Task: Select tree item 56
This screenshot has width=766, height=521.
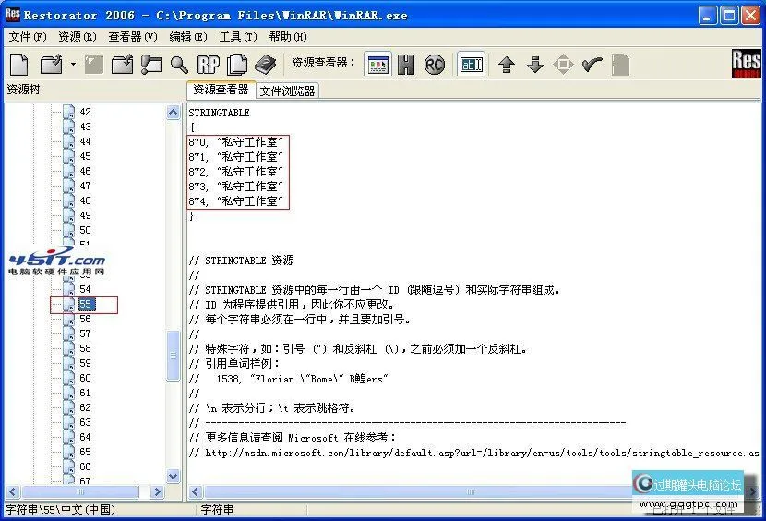Action: [x=85, y=319]
